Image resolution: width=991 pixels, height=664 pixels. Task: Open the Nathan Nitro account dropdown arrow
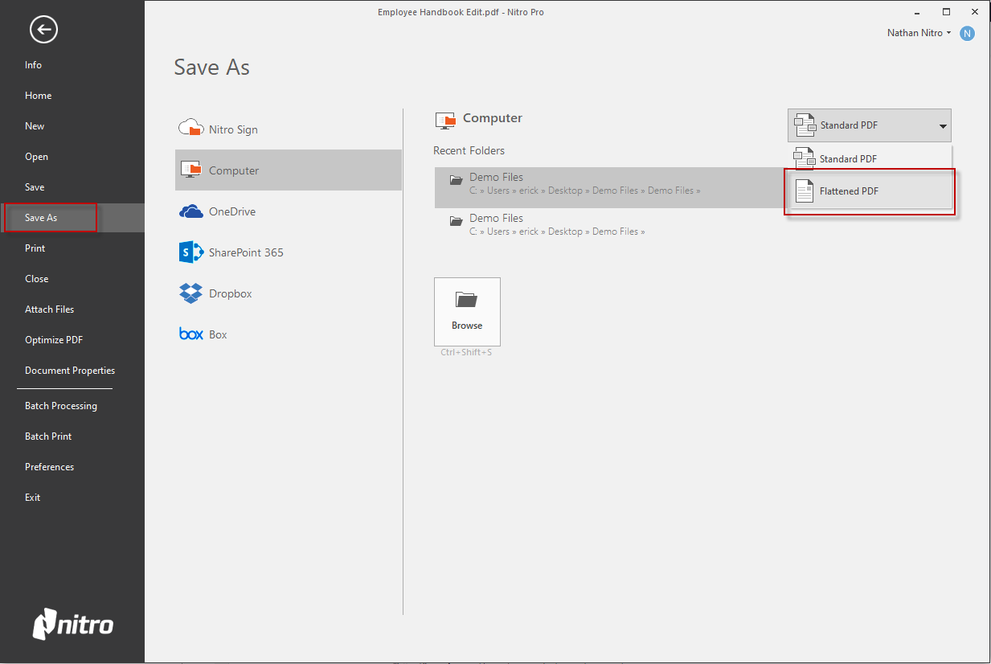[x=948, y=33]
